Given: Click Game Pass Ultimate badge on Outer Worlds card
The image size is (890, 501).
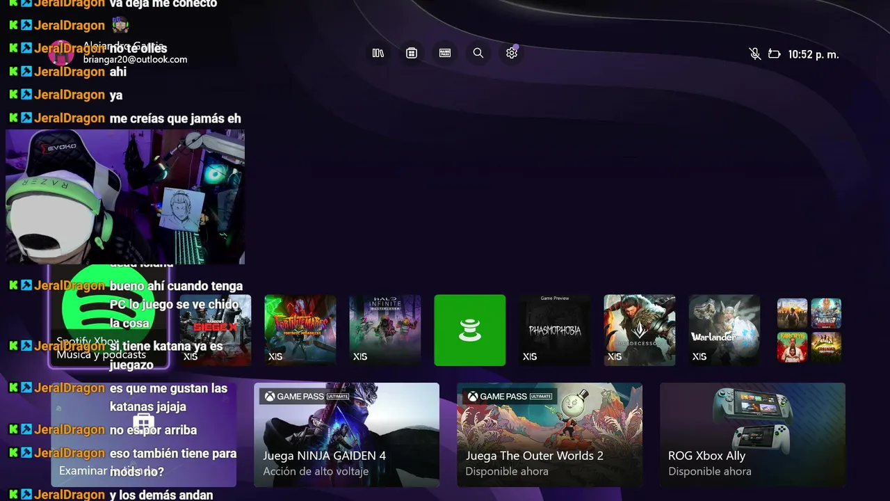Looking at the screenshot, I should click(510, 397).
